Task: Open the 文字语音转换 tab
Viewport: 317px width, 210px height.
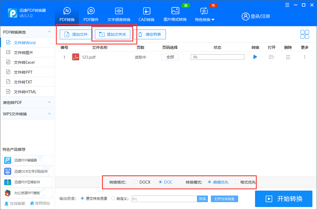Action: click(x=119, y=14)
